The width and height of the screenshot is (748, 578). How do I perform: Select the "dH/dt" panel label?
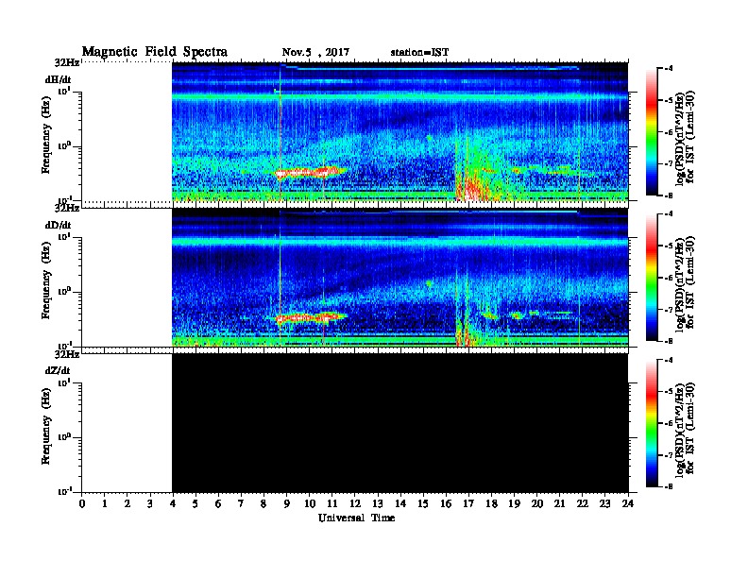pyautogui.click(x=59, y=79)
